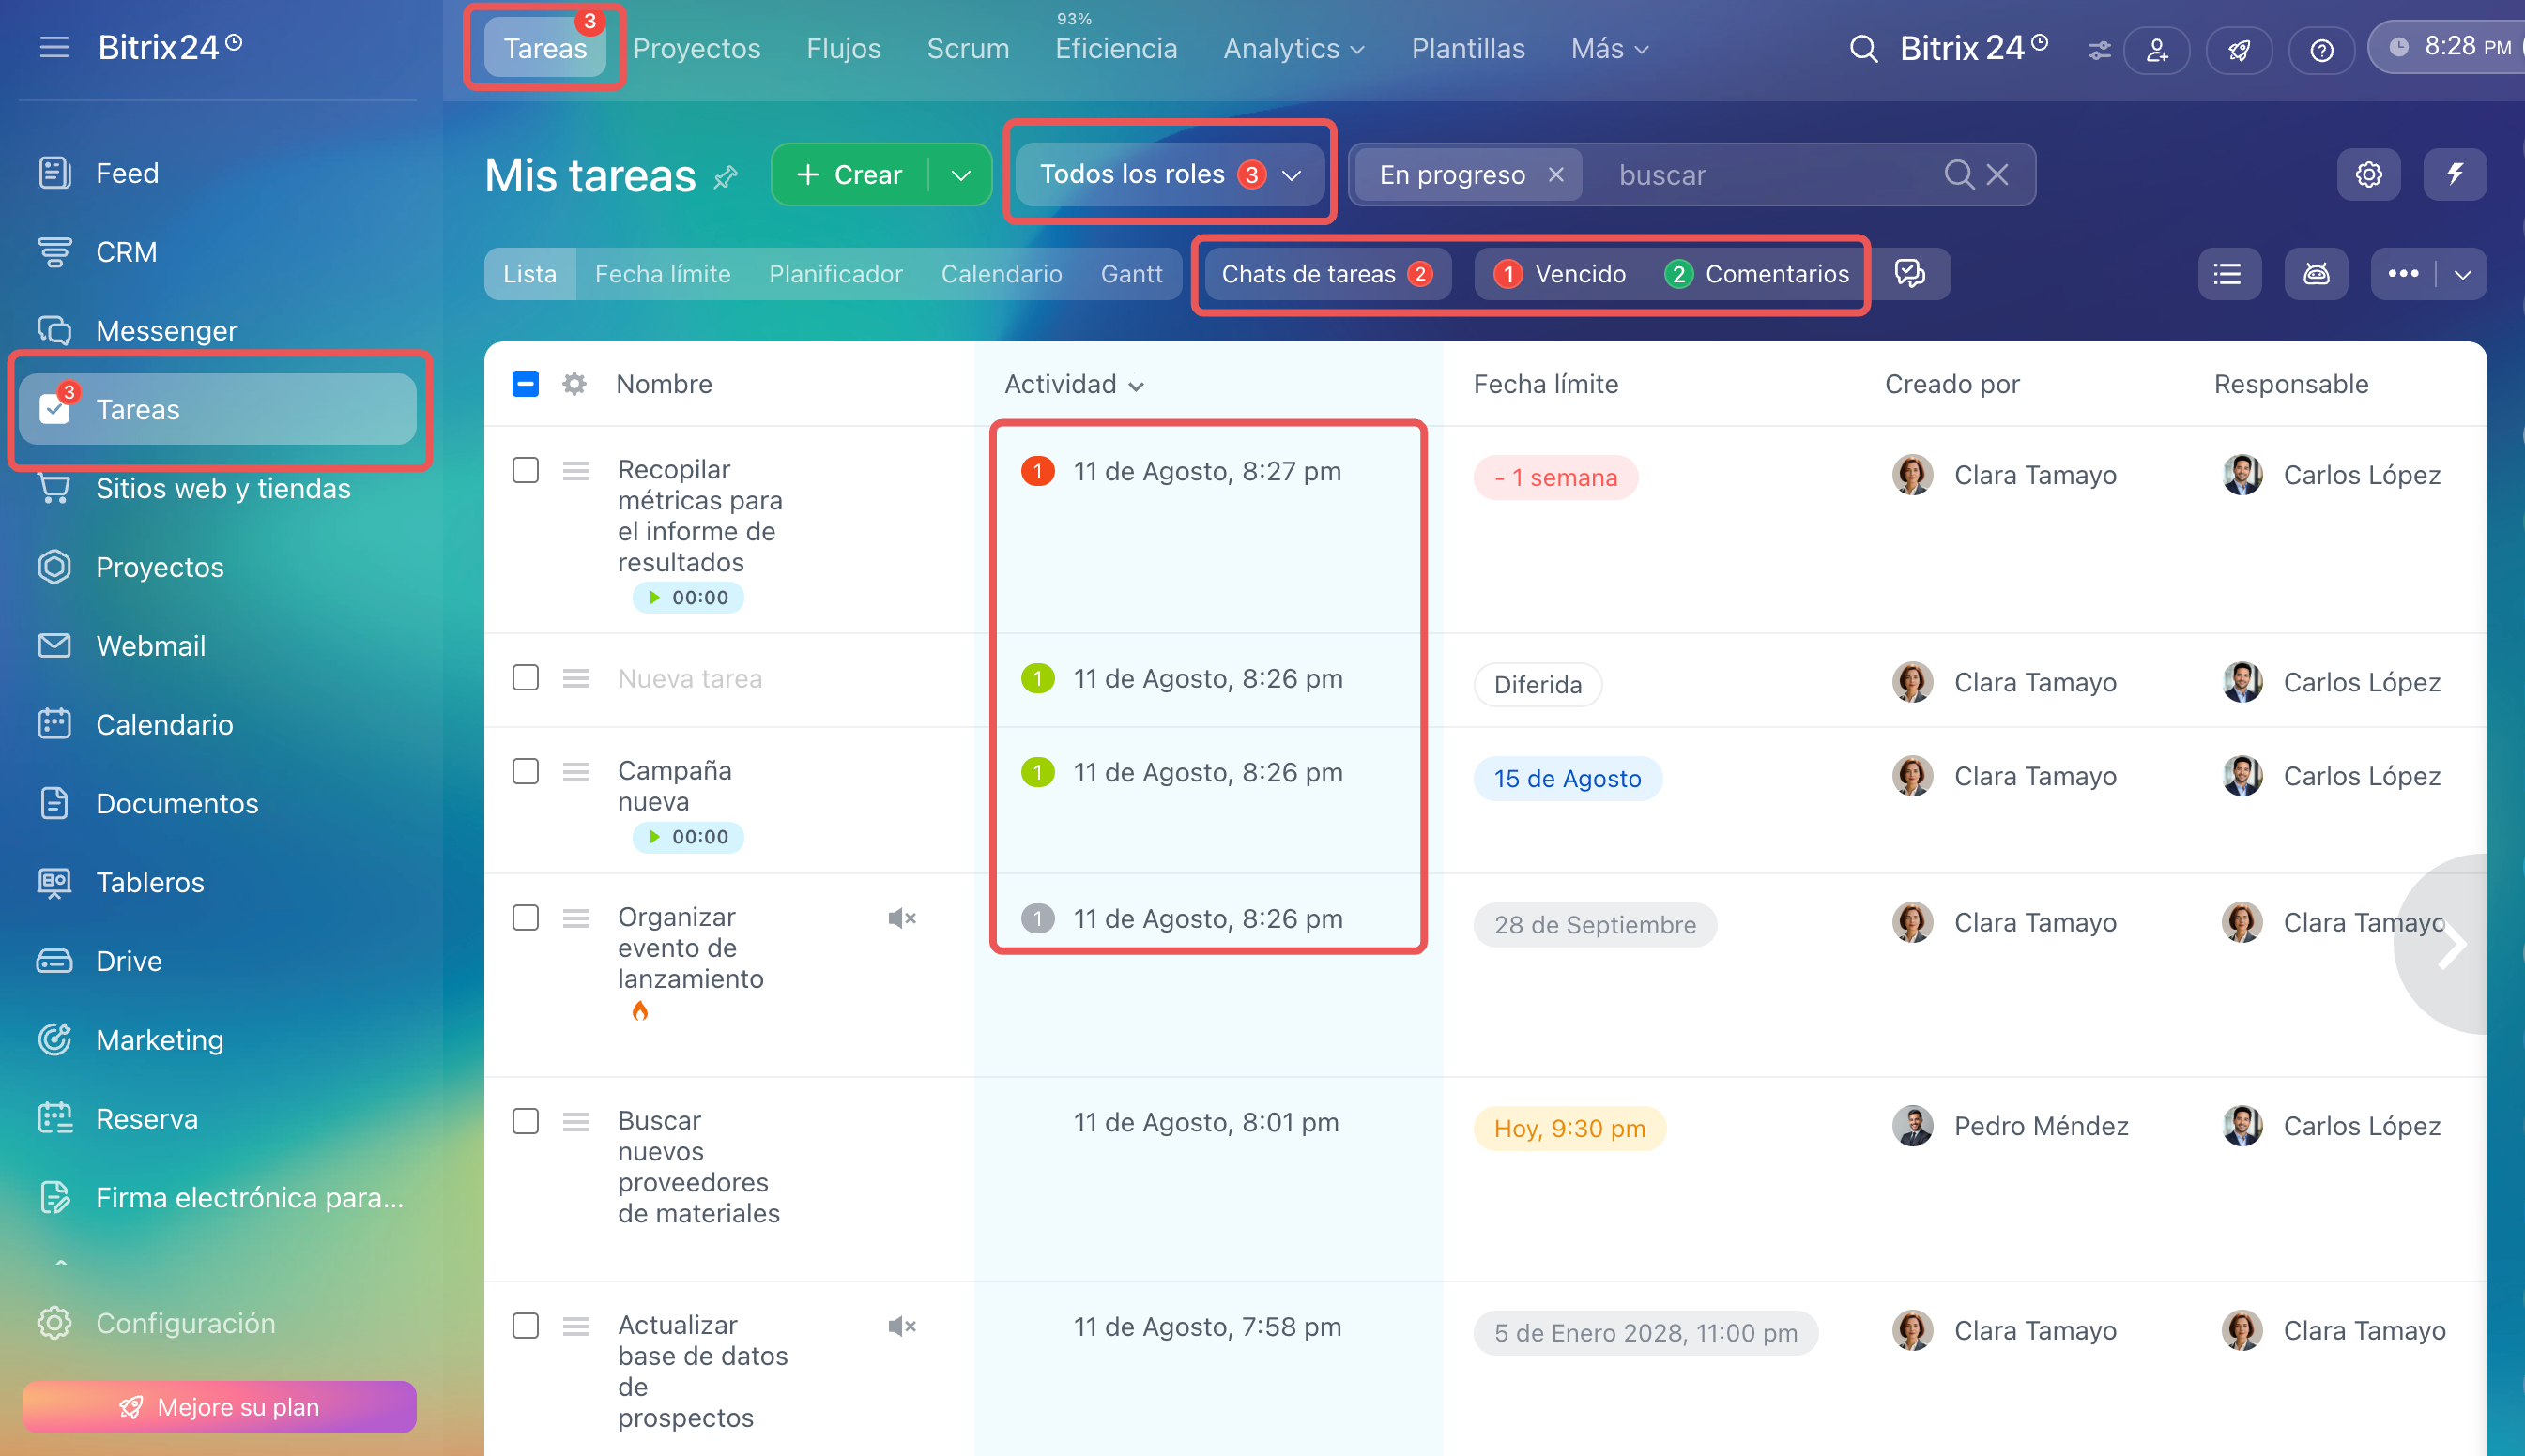Open the Scrum tab
The width and height of the screenshot is (2525, 1456).
pyautogui.click(x=968, y=49)
